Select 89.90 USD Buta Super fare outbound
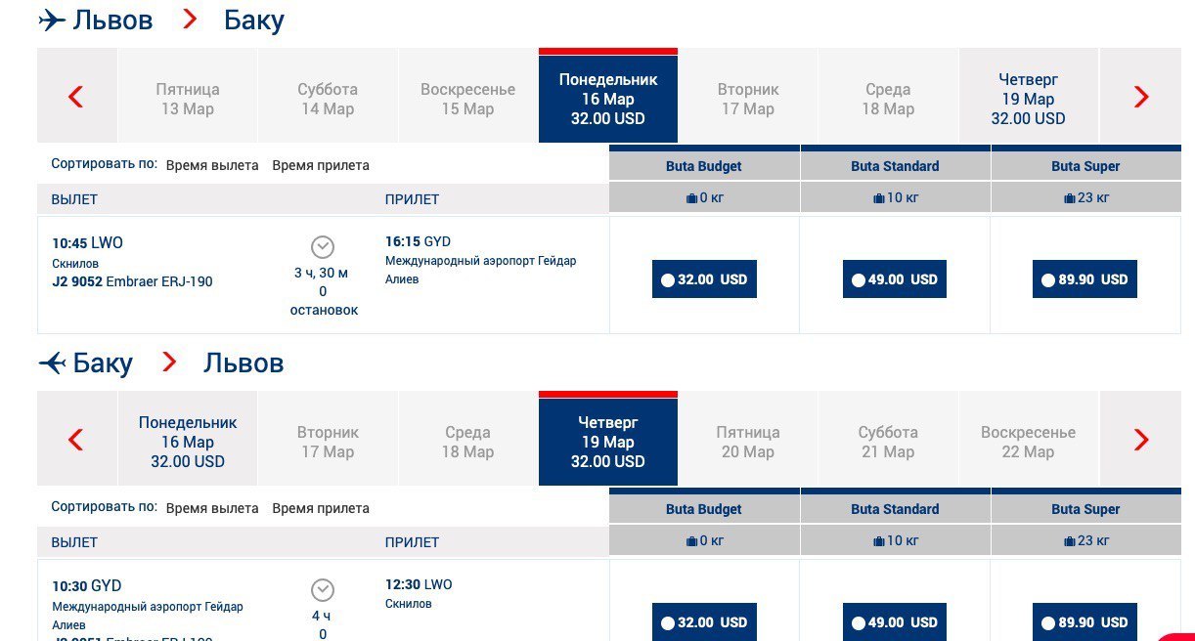Viewport: 1195px width, 641px height. tap(1084, 279)
